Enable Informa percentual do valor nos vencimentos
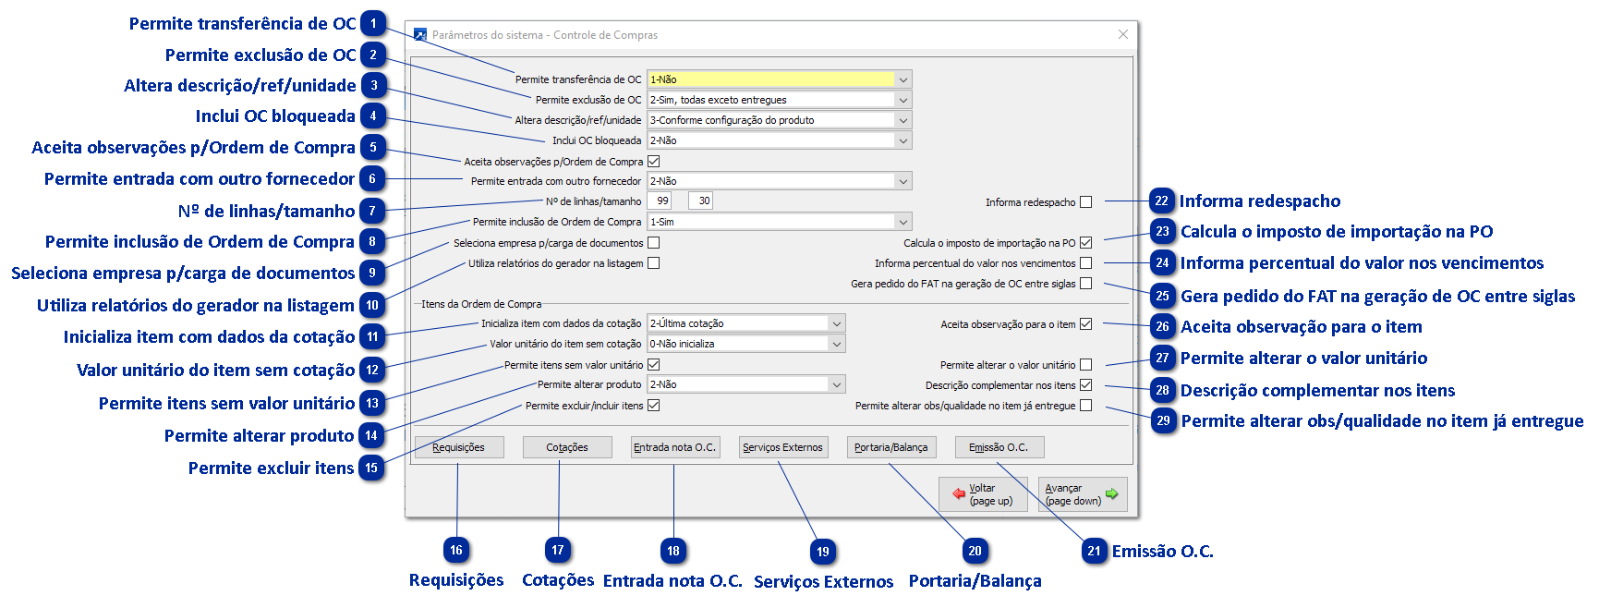 (1086, 263)
